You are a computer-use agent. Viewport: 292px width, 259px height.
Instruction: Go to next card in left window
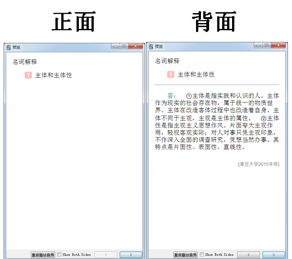pyautogui.click(x=131, y=254)
